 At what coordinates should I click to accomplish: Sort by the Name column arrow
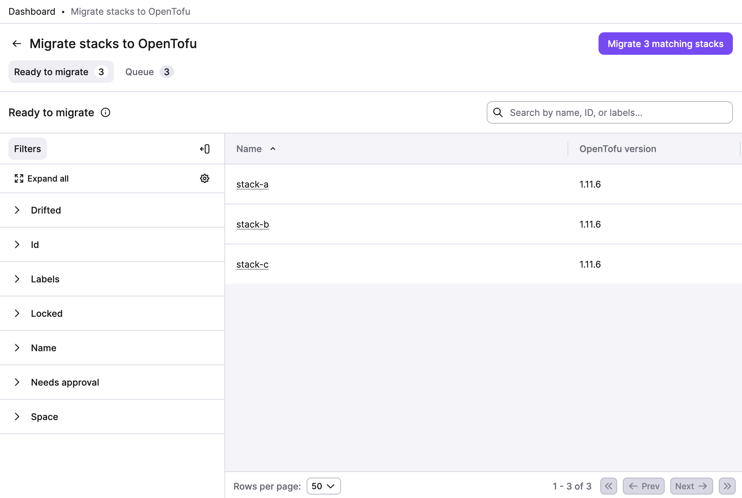[x=273, y=149]
